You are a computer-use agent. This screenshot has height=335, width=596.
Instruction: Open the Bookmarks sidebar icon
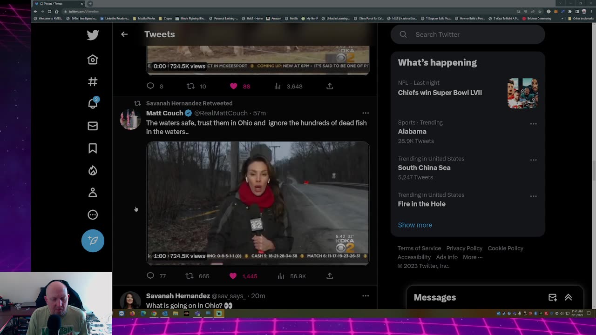(x=93, y=148)
